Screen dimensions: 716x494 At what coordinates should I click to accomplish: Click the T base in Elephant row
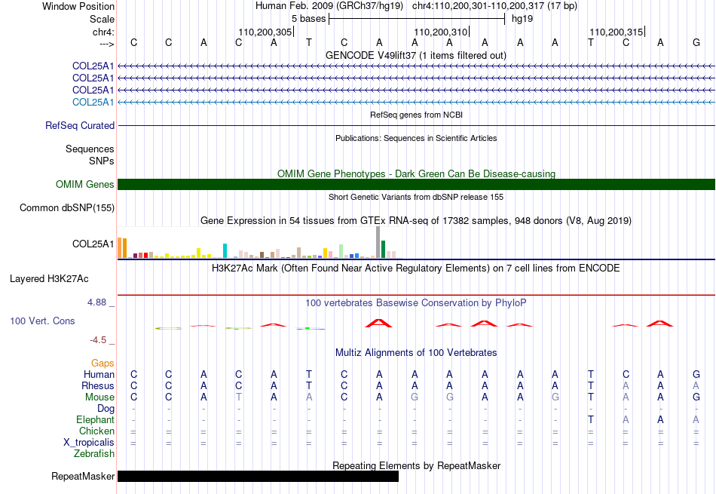click(x=590, y=419)
